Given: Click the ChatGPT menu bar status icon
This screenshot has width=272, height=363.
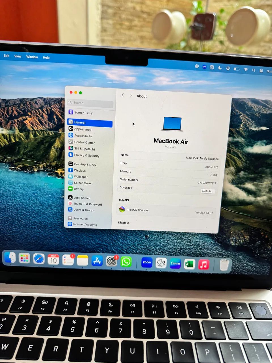Looking at the screenshot, I should point(197,66).
